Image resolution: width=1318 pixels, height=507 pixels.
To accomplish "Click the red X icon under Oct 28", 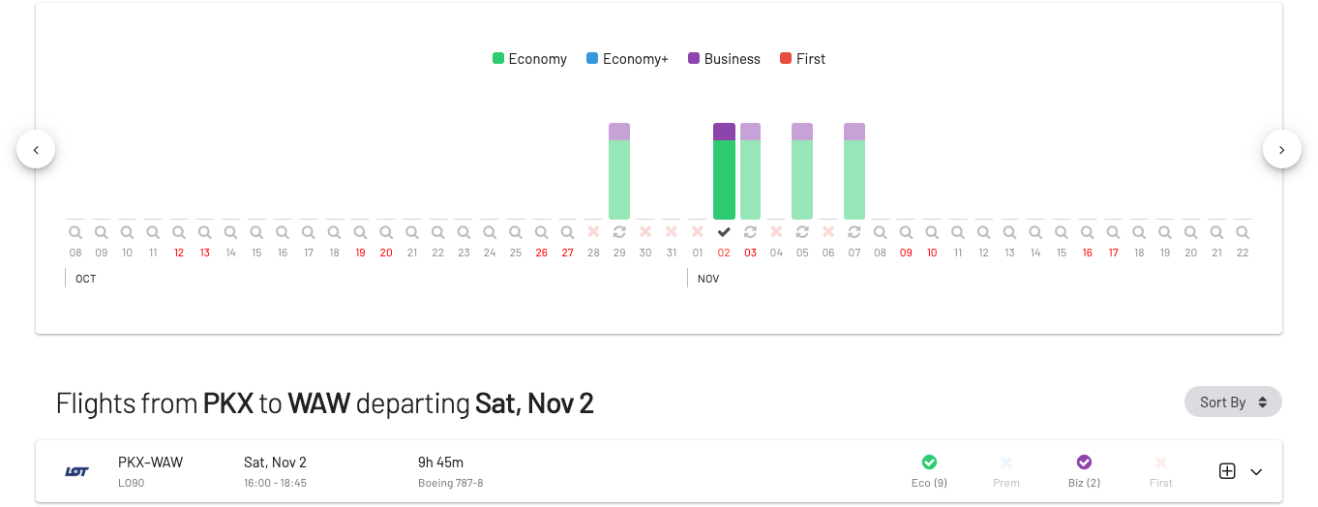I will pyautogui.click(x=593, y=232).
